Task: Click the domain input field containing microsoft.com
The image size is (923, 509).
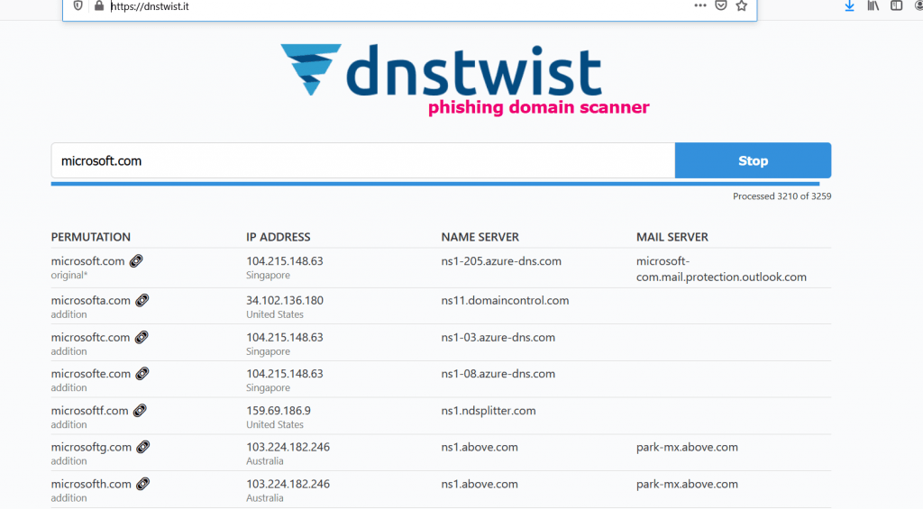Action: (x=363, y=160)
